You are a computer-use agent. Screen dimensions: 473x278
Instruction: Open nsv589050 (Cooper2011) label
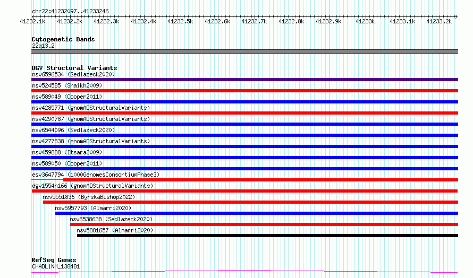[67, 163]
